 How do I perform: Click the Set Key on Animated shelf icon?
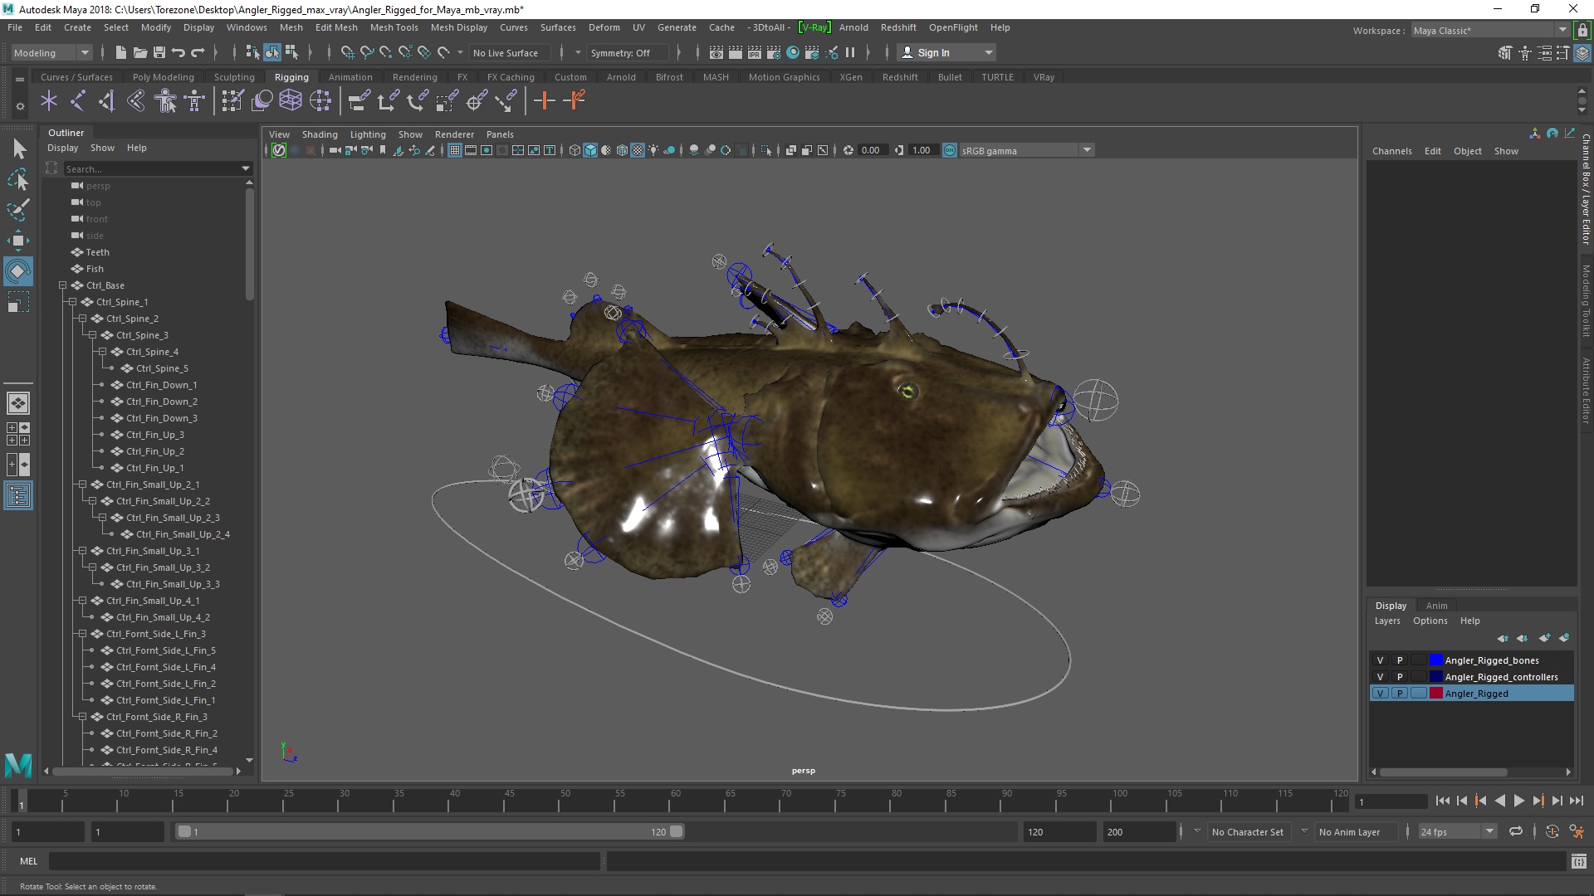(x=574, y=101)
